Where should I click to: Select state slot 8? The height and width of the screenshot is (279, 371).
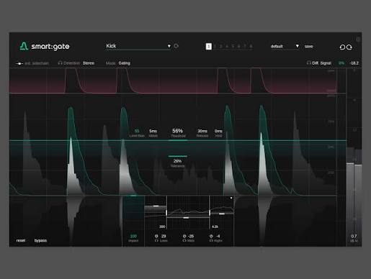tap(251, 46)
